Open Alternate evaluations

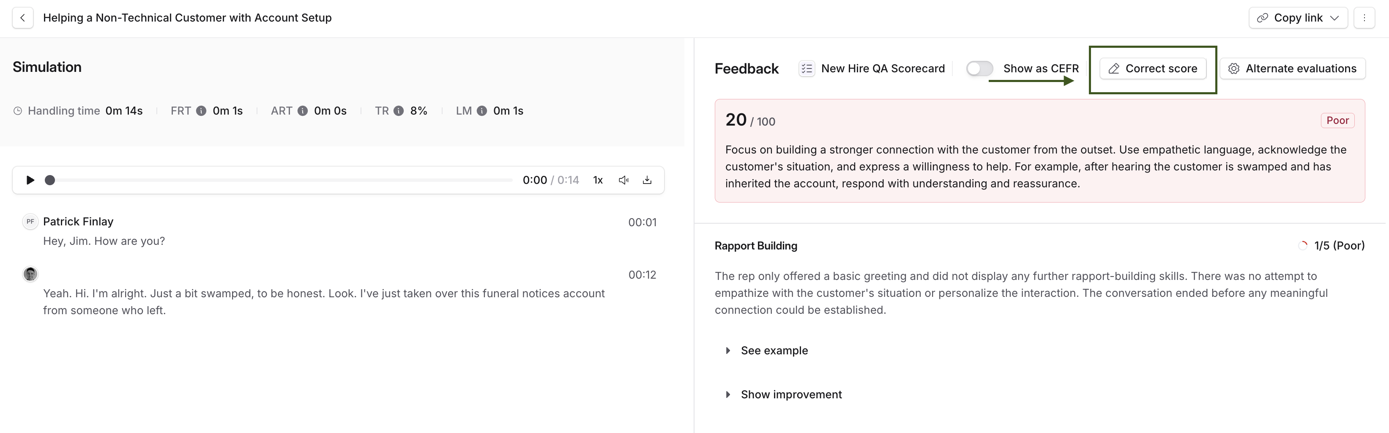(1293, 69)
